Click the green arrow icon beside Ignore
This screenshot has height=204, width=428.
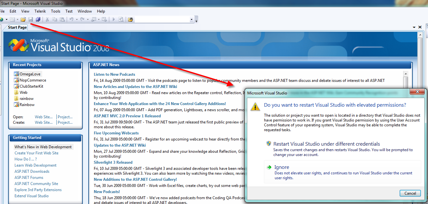[x=269, y=167]
